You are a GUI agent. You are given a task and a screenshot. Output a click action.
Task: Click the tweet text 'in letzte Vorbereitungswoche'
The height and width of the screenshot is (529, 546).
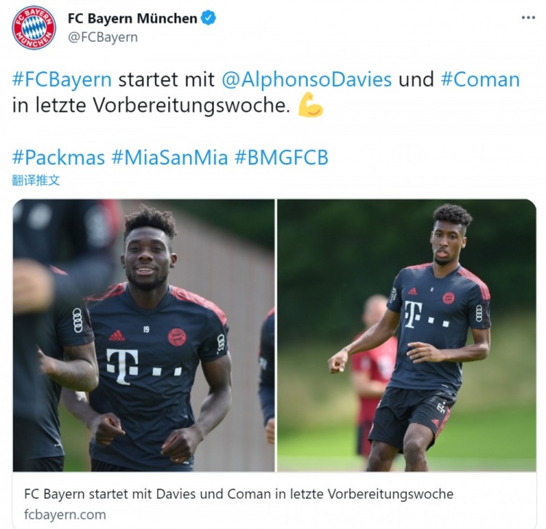click(x=151, y=105)
